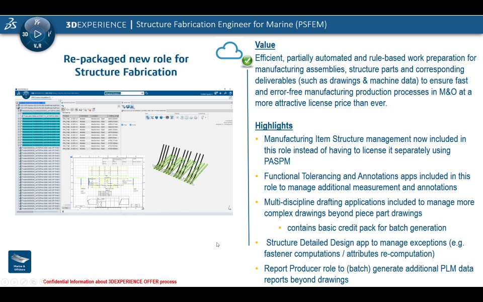Image resolution: width=483 pixels, height=302 pixels.
Task: Click the slide title 'Structure Fabrication Engineer for Marine (PSFEM)'
Action: pyautogui.click(x=231, y=24)
